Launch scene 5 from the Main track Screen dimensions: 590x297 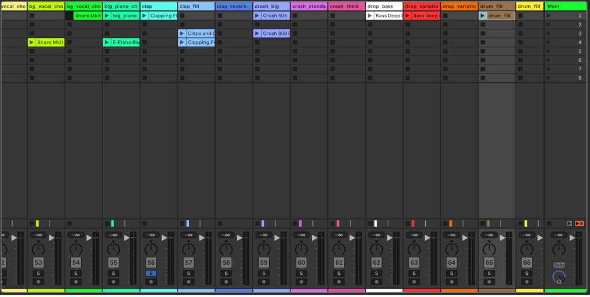(x=549, y=51)
